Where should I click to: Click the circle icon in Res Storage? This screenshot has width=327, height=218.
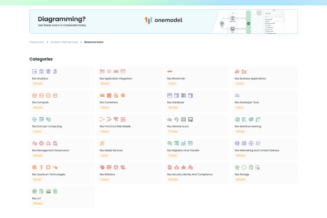[x=244, y=167]
